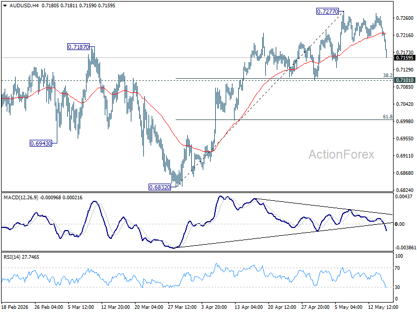Click the 27 Mar 12:00 time label

coord(182,307)
